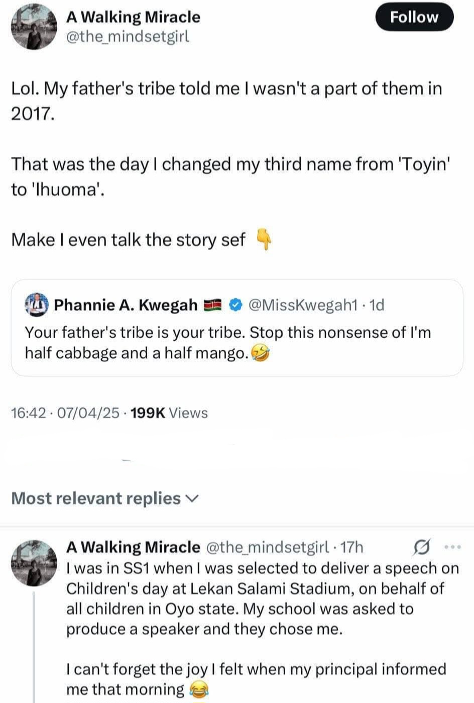
Task: Click the 16:42 · 07/04/25 timestamp
Action: [65, 413]
